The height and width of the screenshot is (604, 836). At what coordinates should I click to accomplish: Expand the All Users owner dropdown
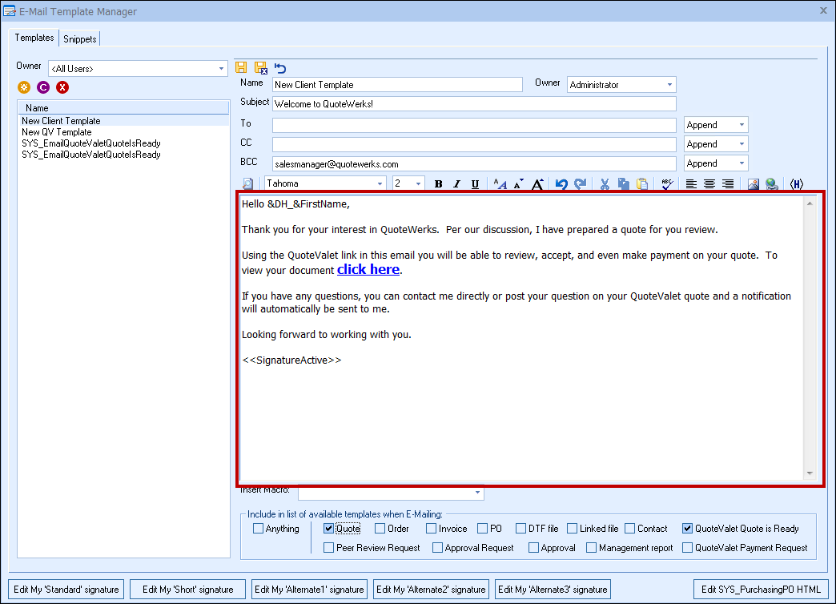coord(222,69)
